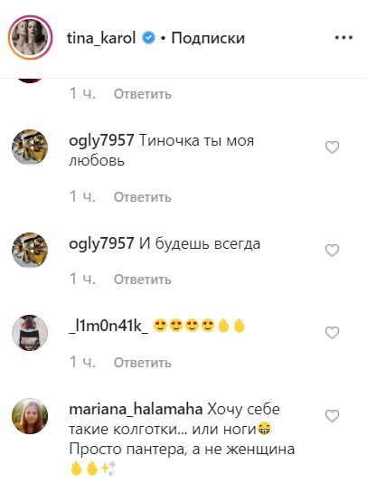Open ogly7957 username in 'Тиночка' comment
Screen dimensions: 367x484
coord(101,141)
